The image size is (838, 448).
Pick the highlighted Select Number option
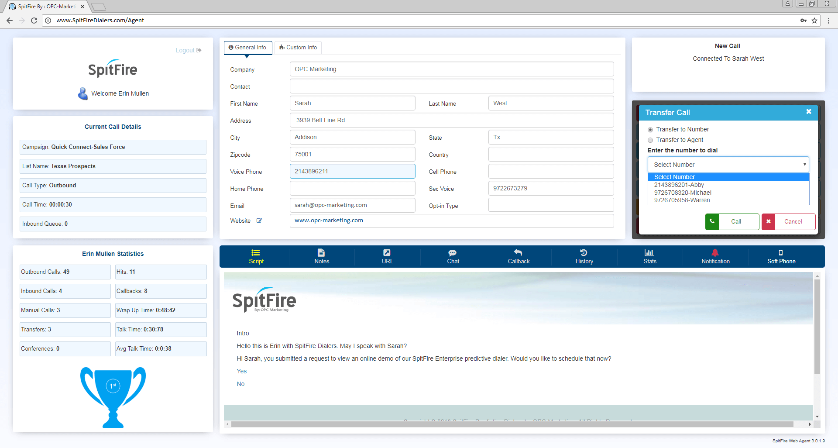tap(728, 177)
